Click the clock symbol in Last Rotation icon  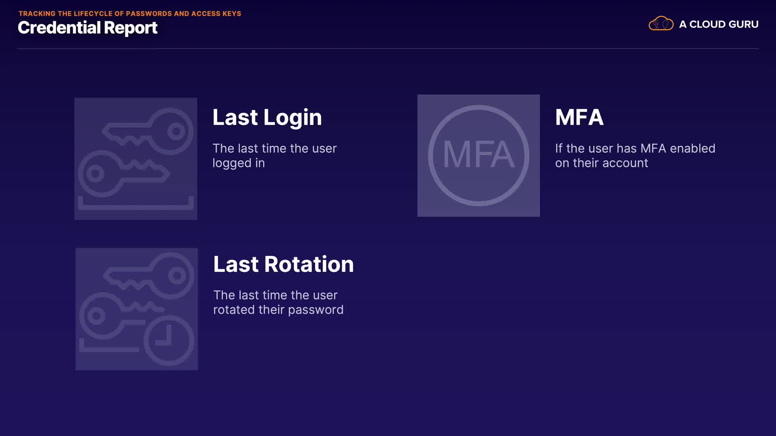(169, 340)
